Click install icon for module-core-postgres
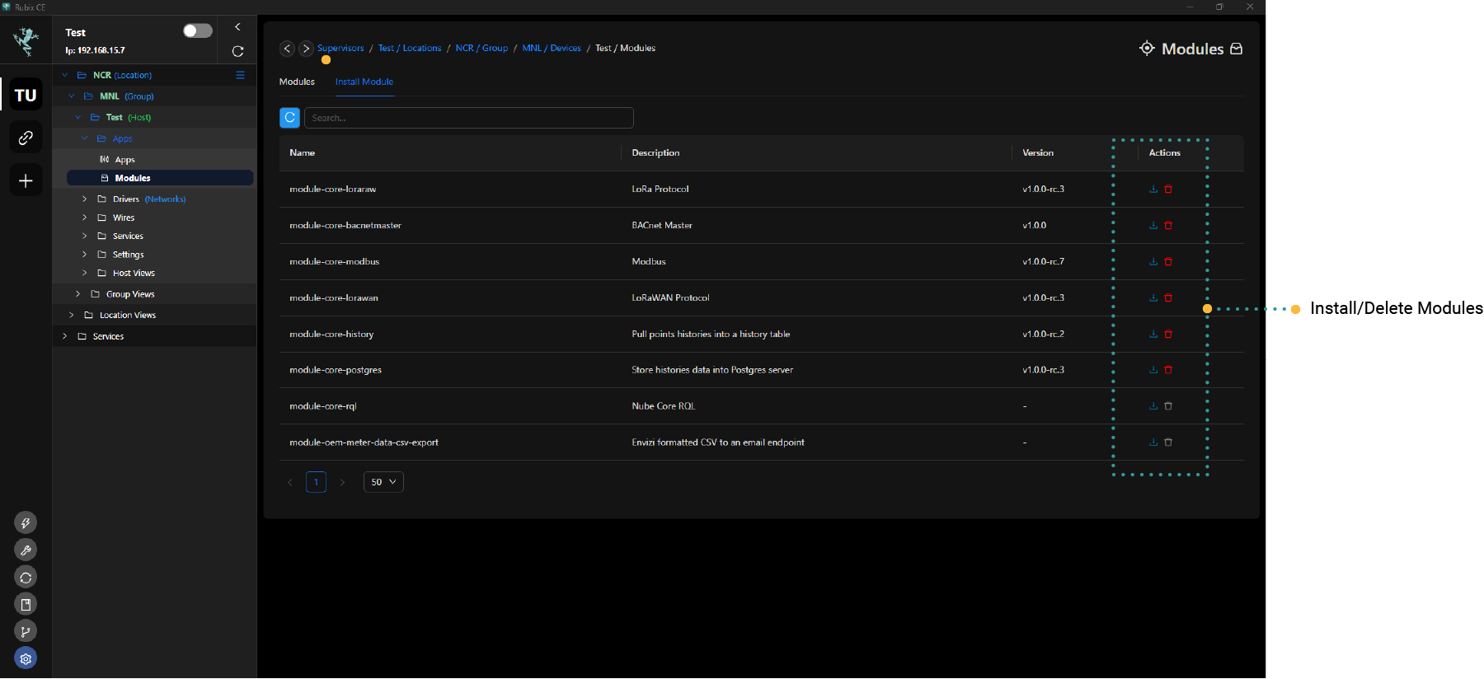Viewport: 1484px width, 679px height. [1153, 369]
